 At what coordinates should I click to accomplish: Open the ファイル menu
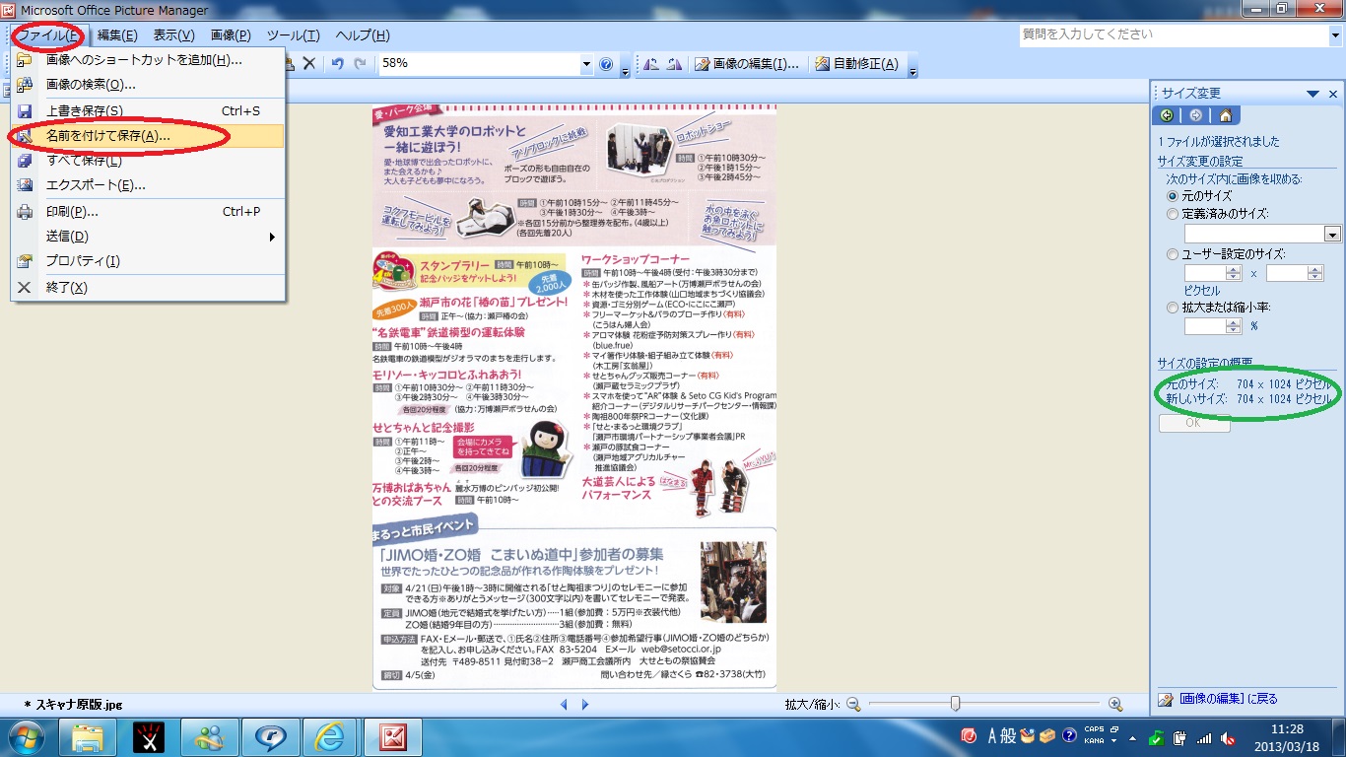coord(49,35)
